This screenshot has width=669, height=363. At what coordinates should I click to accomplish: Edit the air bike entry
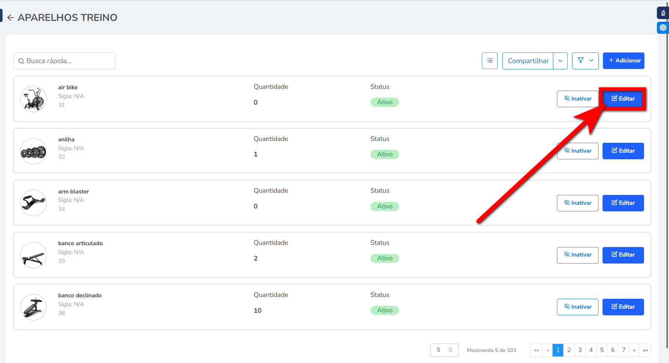tap(623, 99)
